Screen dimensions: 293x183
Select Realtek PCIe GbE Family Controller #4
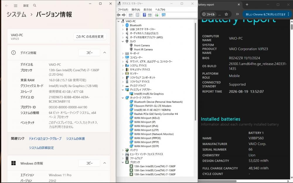pos(156,114)
